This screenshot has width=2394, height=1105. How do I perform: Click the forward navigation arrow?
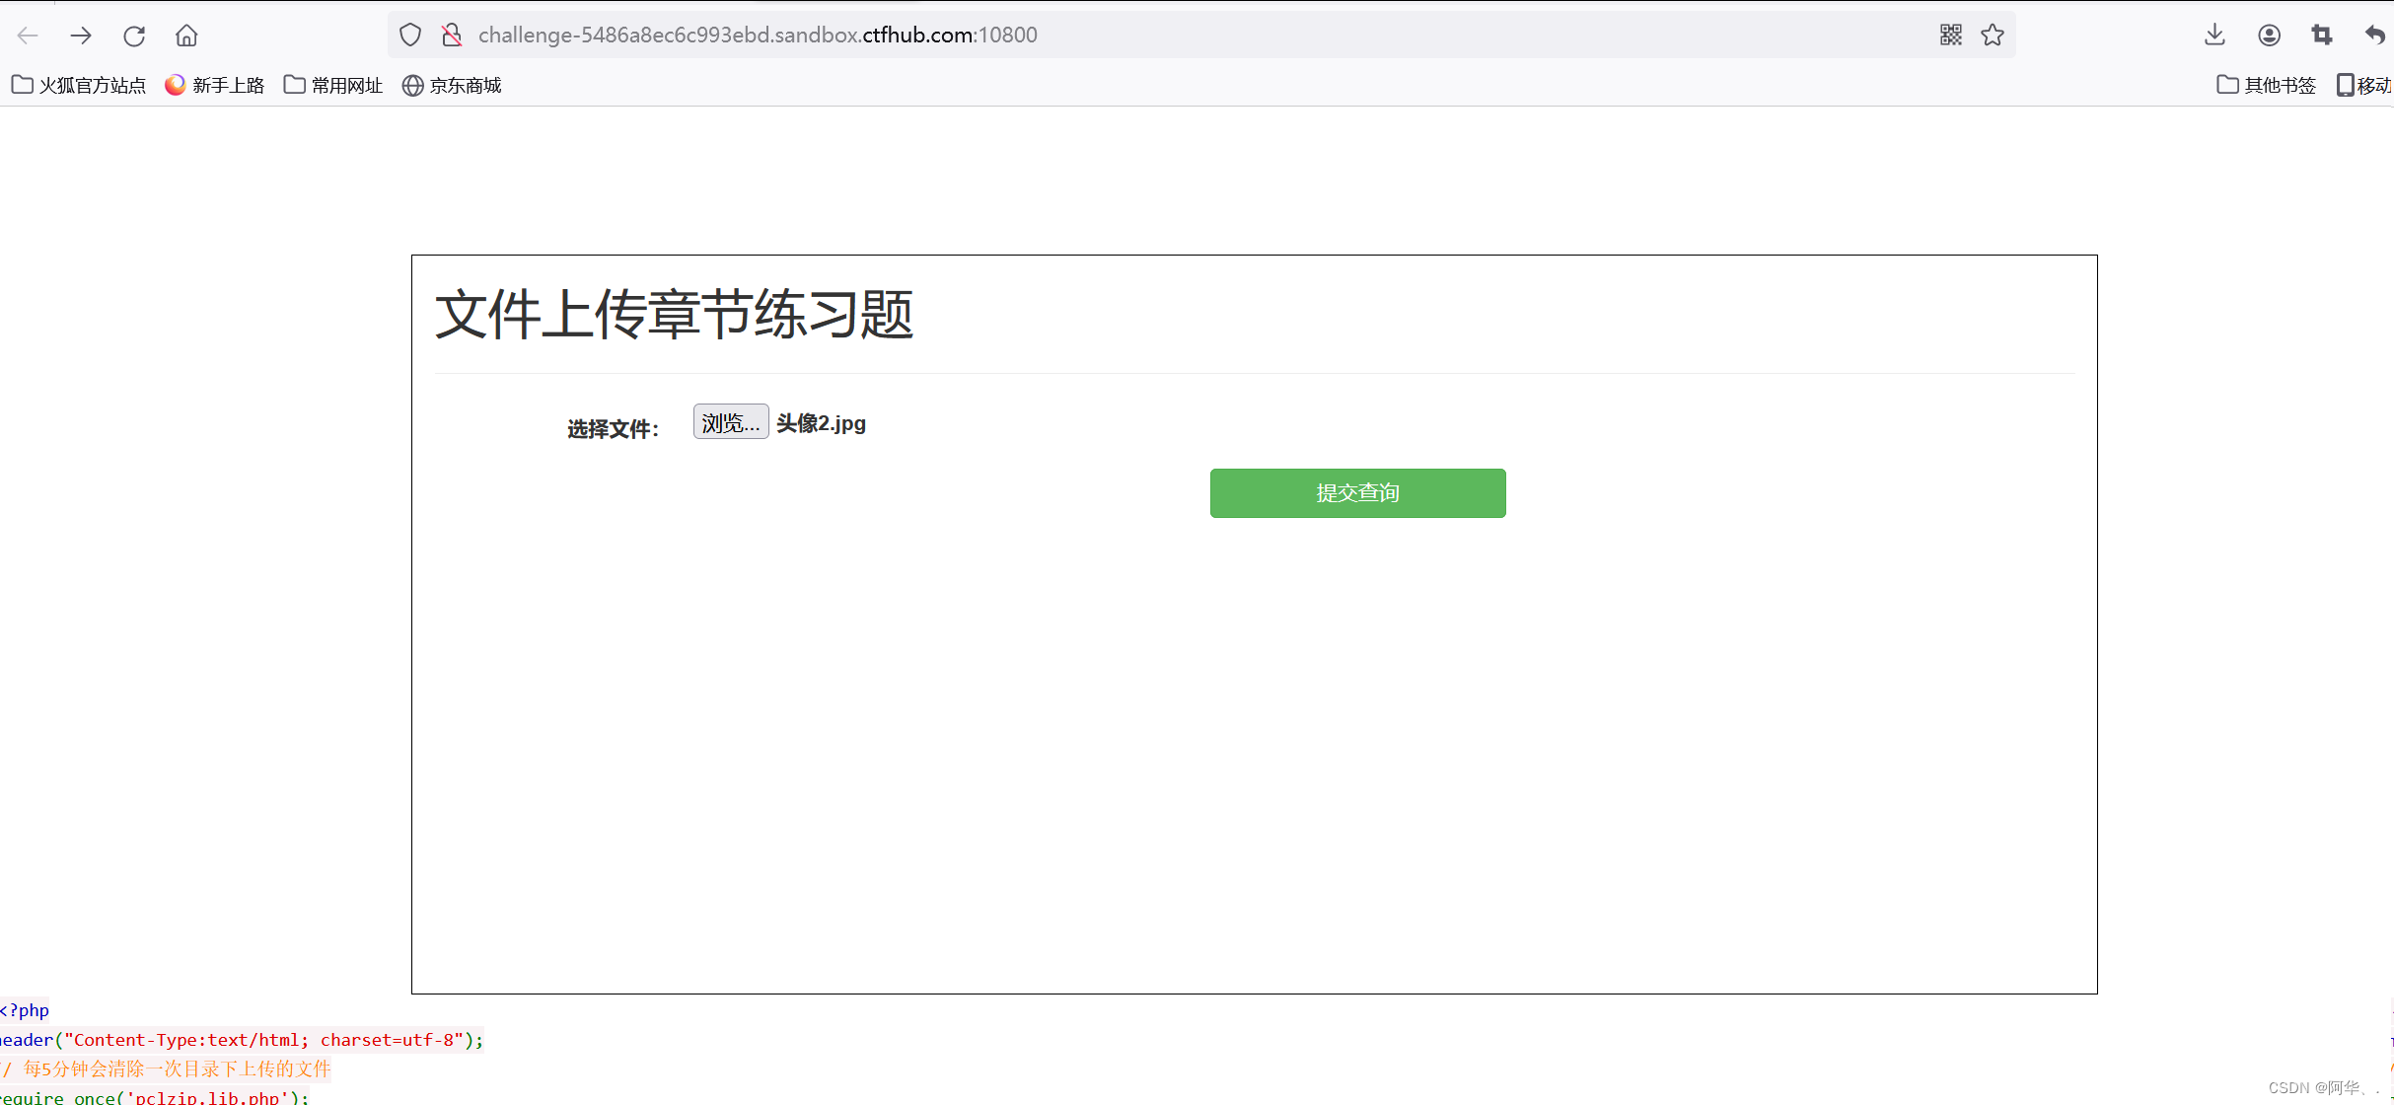(x=81, y=36)
